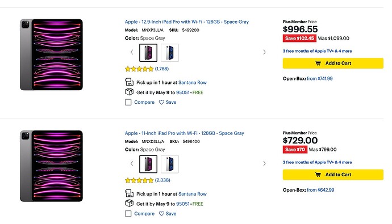The height and width of the screenshot is (224, 392).
Task: Add 12.9-inch iPad Pro to cart
Action: point(333,64)
